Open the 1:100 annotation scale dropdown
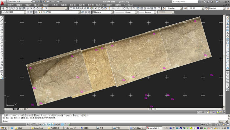The width and height of the screenshot is (230, 130). coord(201,112)
